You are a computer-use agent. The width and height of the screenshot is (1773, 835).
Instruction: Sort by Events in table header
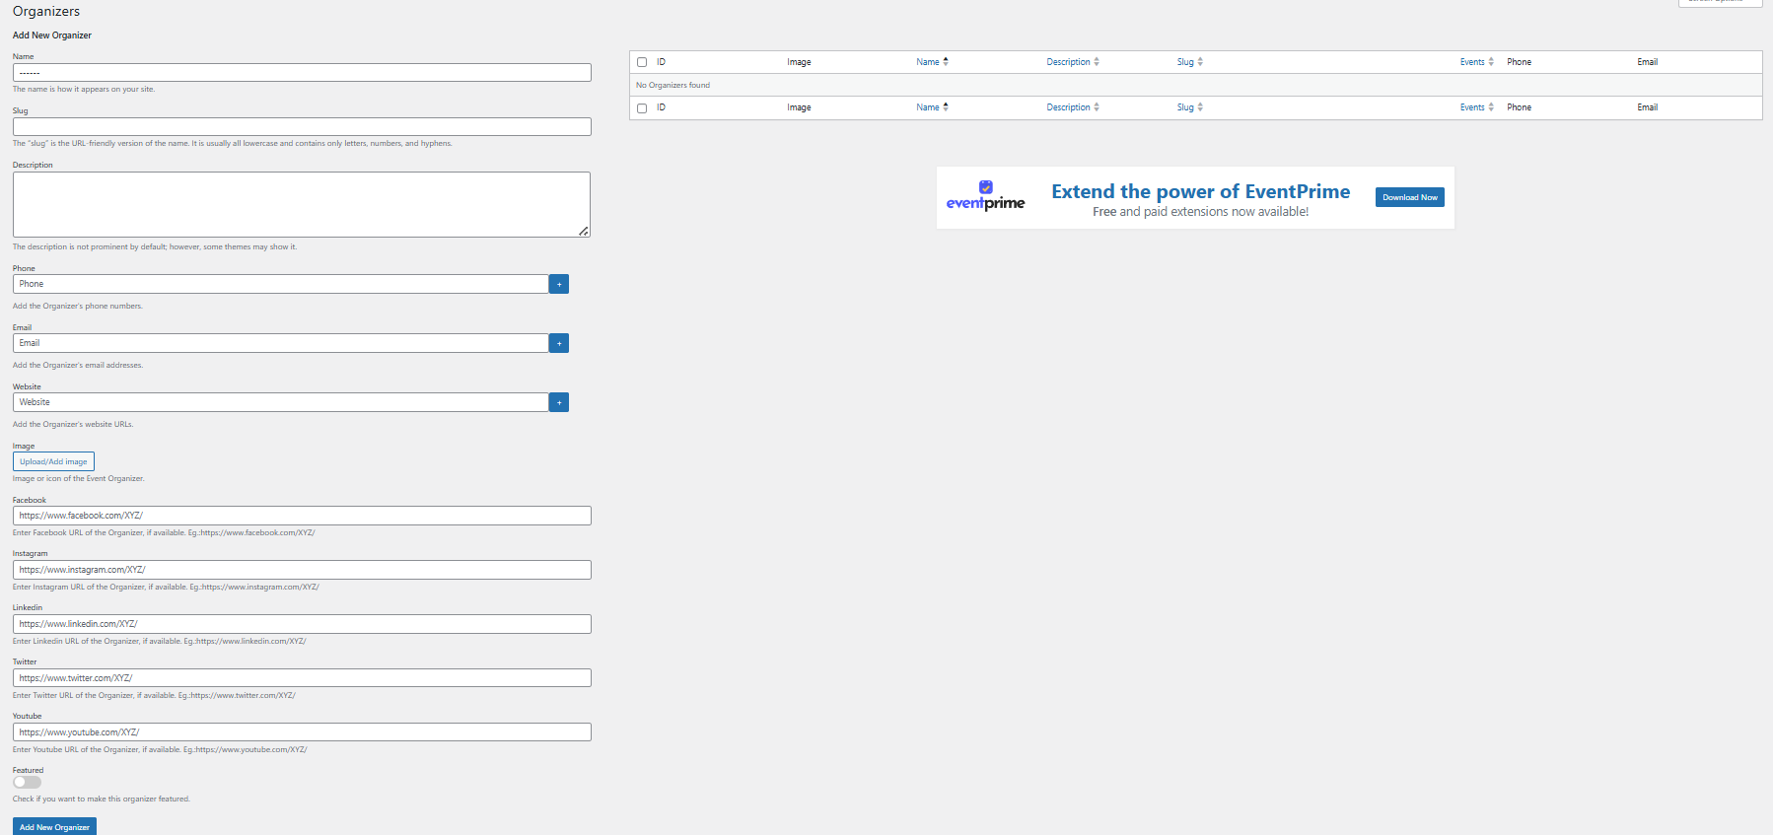[x=1477, y=62]
